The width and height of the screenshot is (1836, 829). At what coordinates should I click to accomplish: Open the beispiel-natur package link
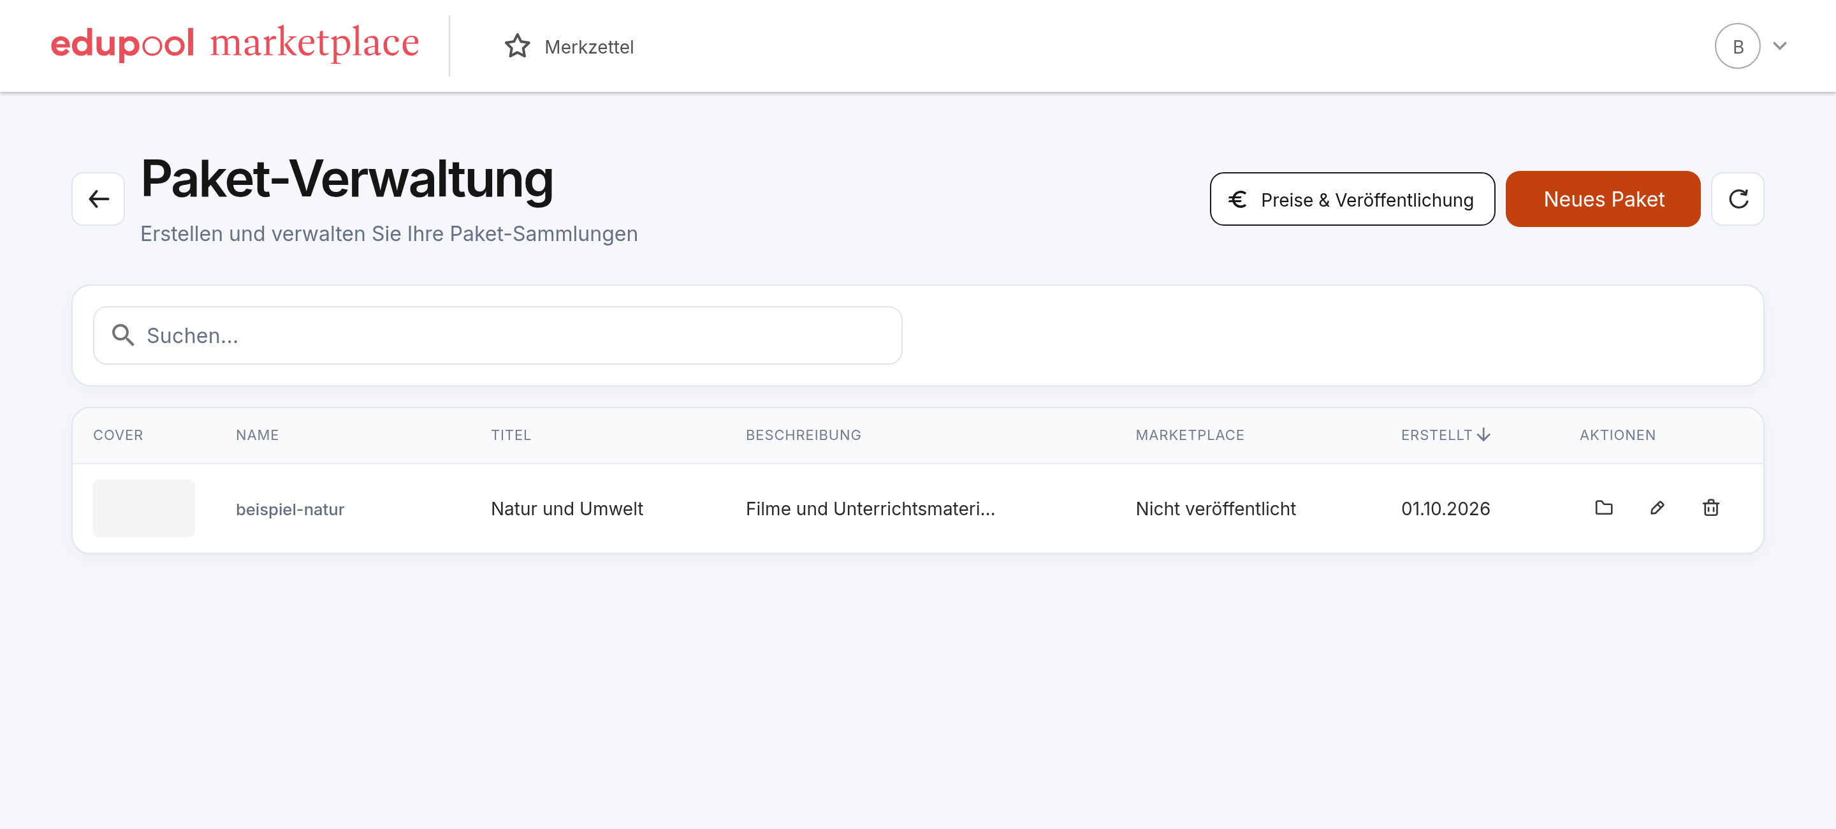coord(290,509)
